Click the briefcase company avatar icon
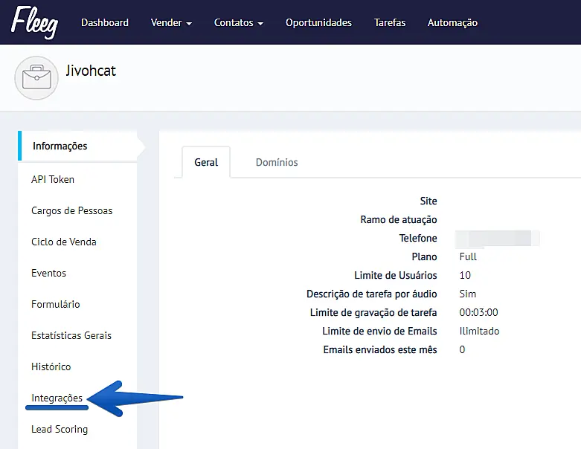This screenshot has width=581, height=449. coord(36,77)
